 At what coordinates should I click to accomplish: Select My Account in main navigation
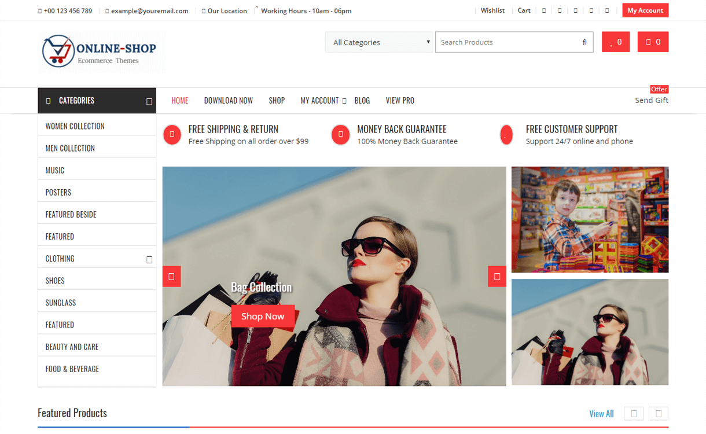coord(319,101)
